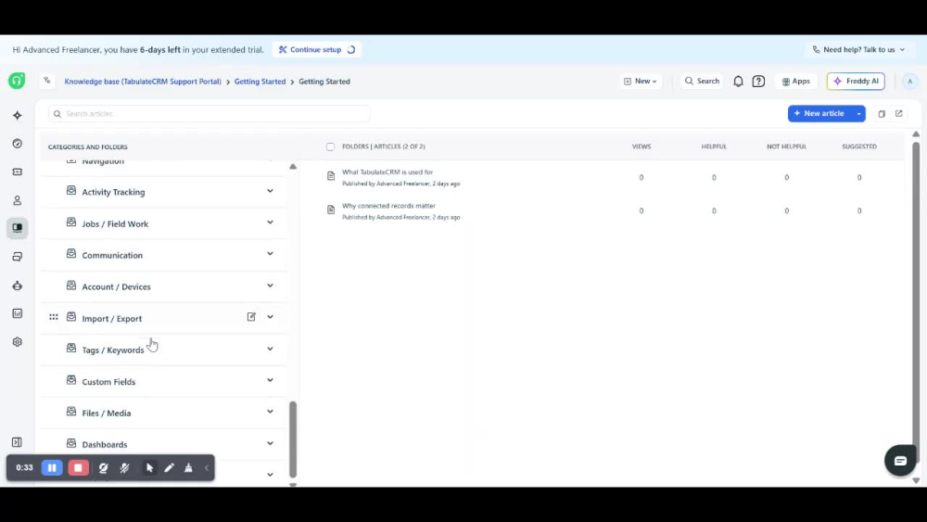Click the copy icon beside New article

[882, 114]
